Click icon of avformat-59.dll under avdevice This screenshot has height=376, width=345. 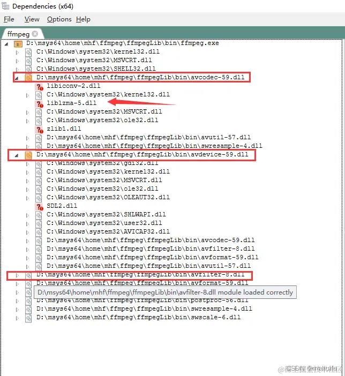(x=39, y=258)
